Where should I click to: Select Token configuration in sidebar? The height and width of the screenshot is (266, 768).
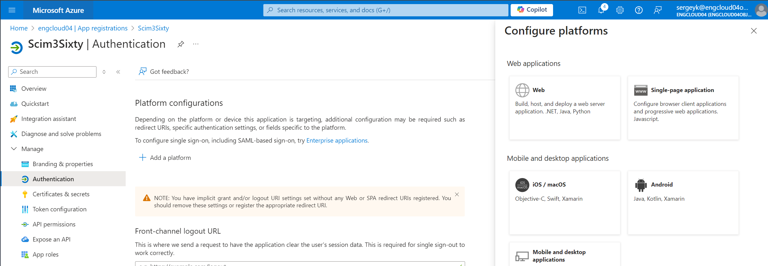[59, 209]
